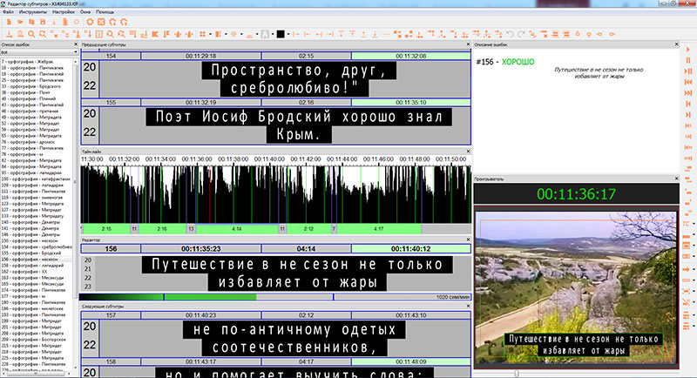Click timeline segment labeled 4:14
This screenshot has height=378, width=697.
point(237,229)
